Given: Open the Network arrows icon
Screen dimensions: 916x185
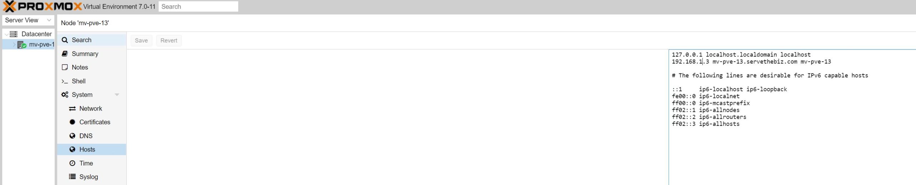Looking at the screenshot, I should 72,109.
